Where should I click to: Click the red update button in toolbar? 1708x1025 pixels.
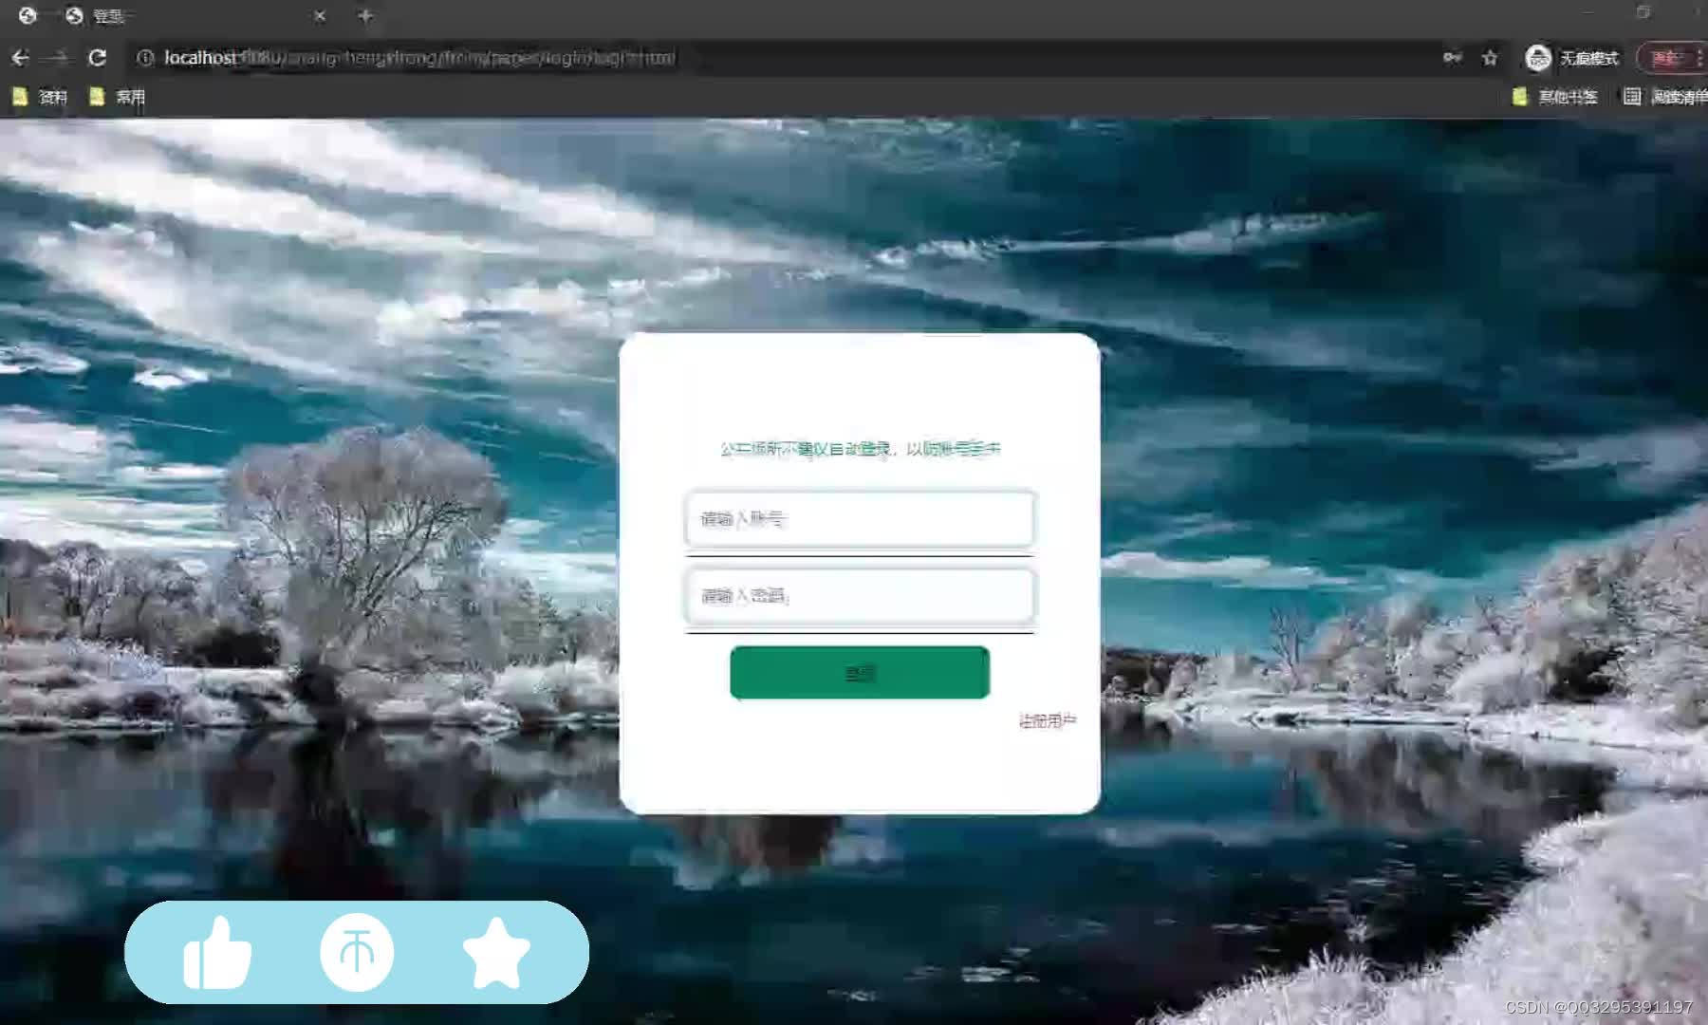click(x=1671, y=58)
